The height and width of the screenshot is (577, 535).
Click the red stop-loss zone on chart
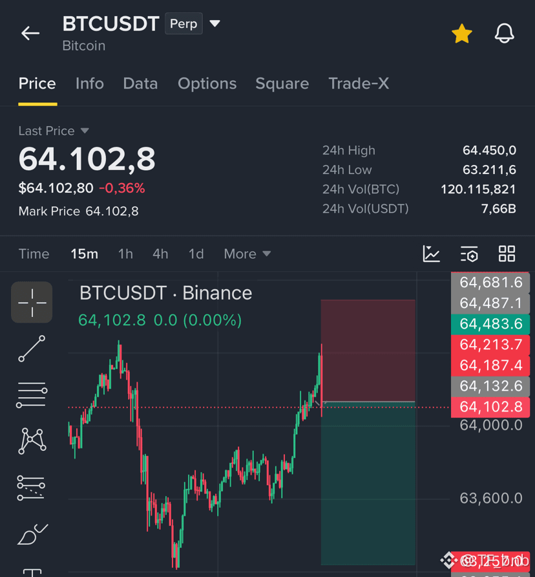pos(368,351)
